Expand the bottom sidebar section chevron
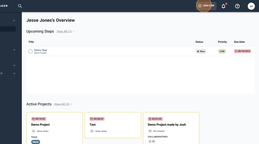Image resolution: width=259 pixels, height=144 pixels. point(14,73)
